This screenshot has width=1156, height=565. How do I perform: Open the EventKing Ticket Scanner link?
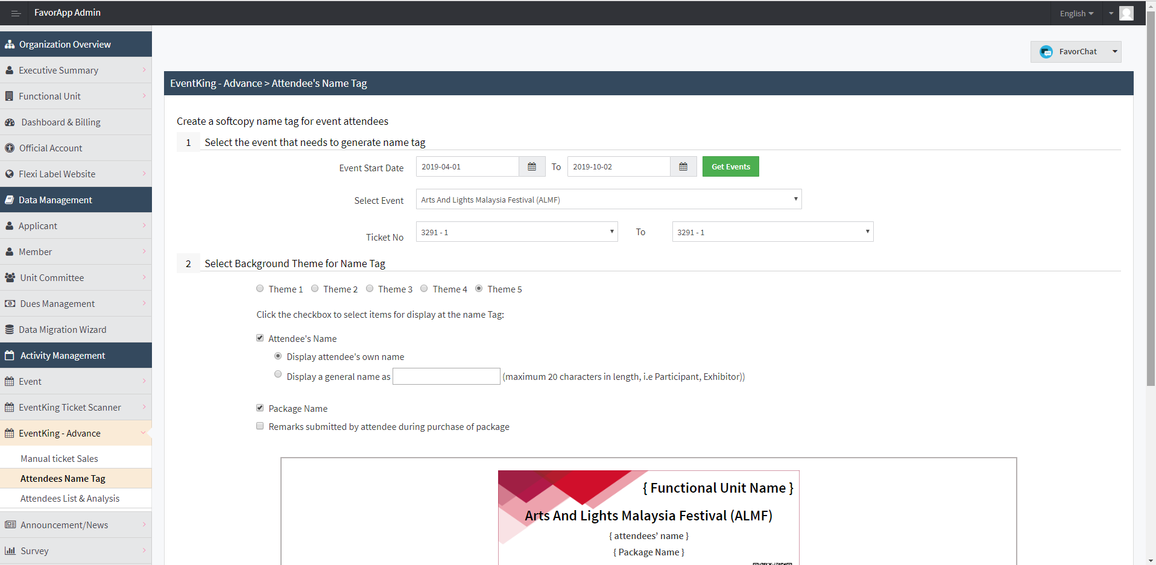click(x=70, y=408)
